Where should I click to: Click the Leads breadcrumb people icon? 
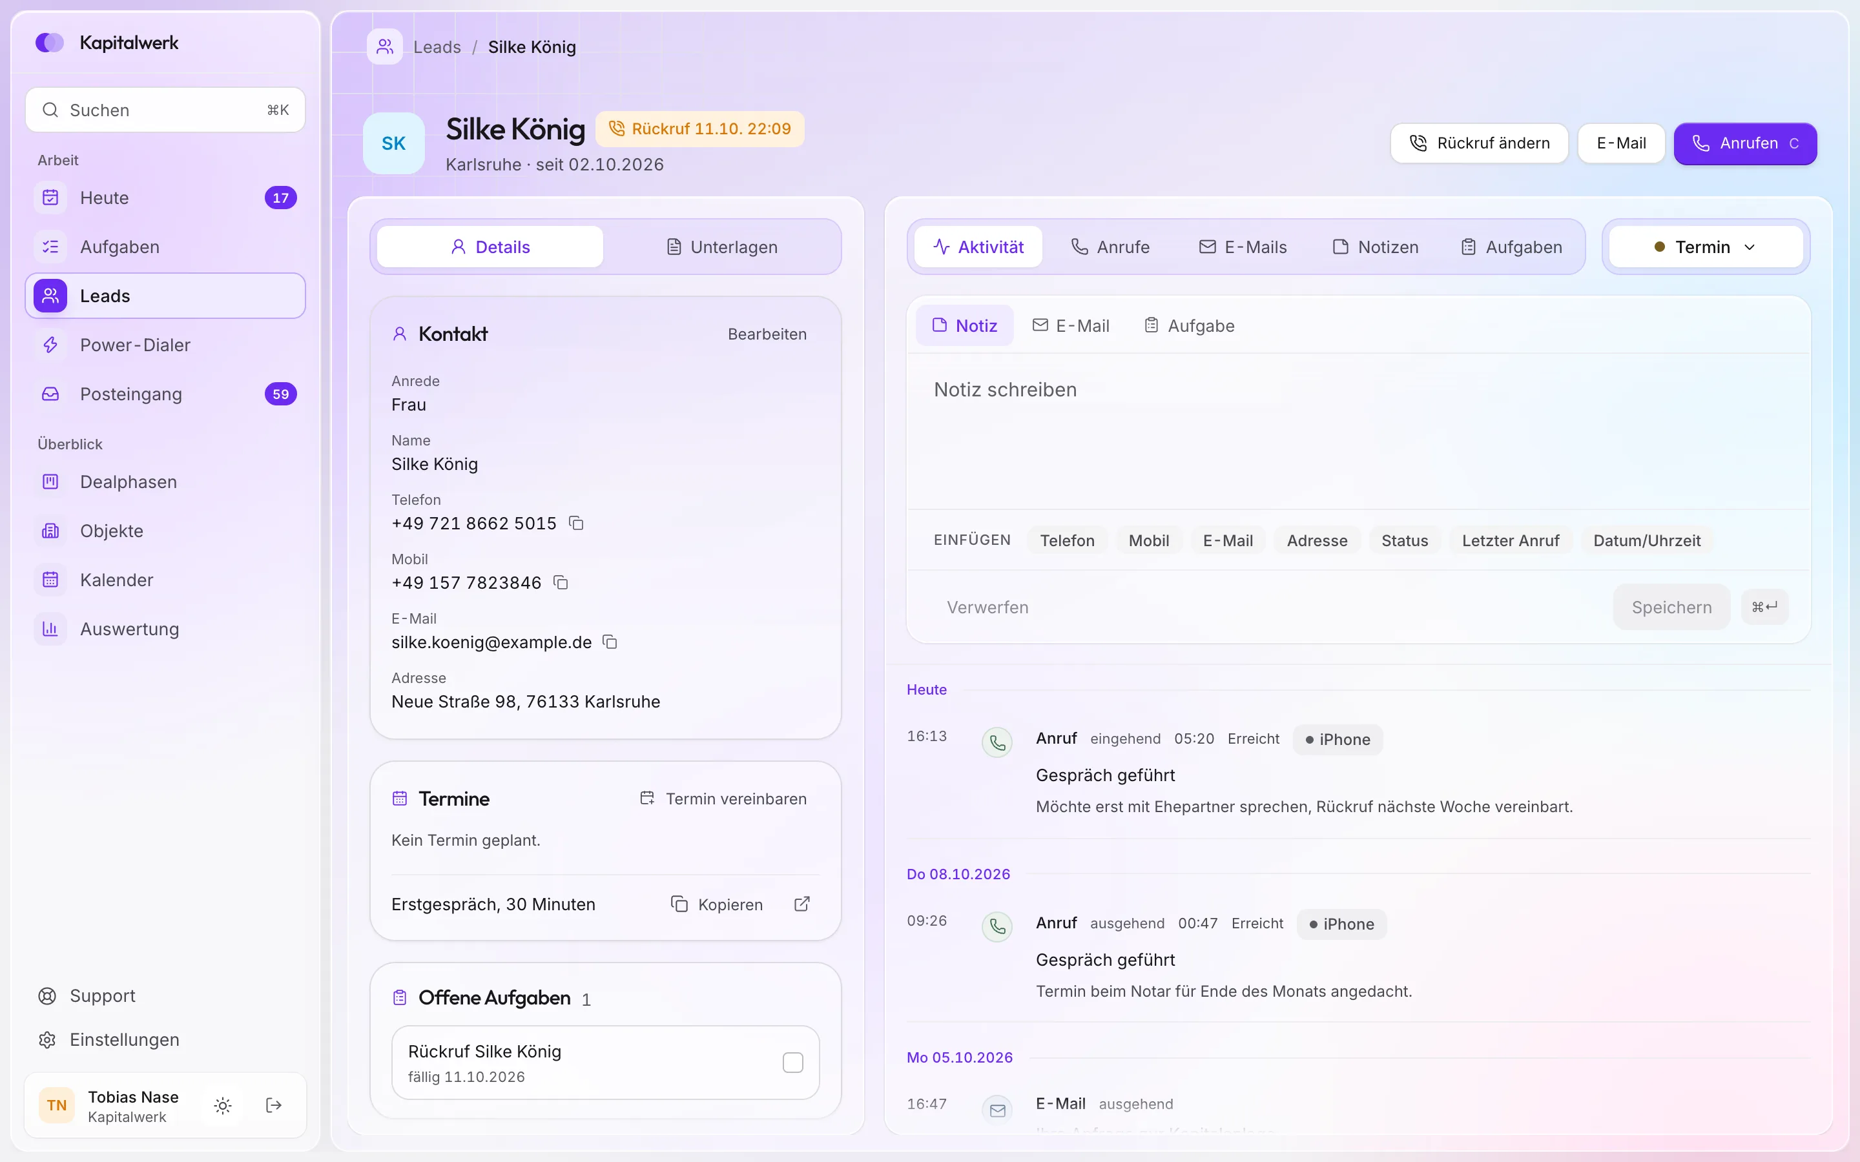pos(385,47)
